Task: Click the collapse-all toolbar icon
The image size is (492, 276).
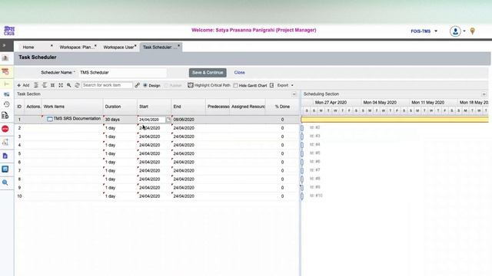Action: point(53,85)
